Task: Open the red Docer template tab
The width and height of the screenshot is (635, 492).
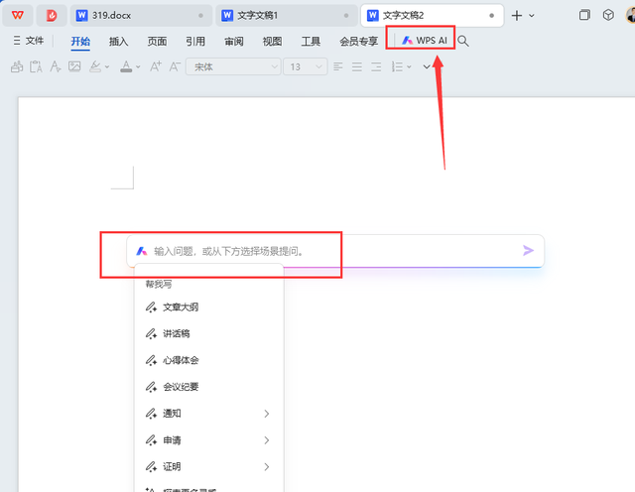Action: (x=52, y=16)
